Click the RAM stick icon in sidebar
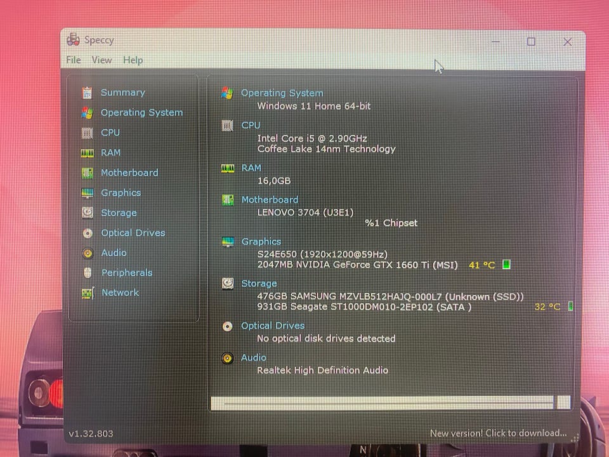Viewport: 609px width, 457px height. 87,153
